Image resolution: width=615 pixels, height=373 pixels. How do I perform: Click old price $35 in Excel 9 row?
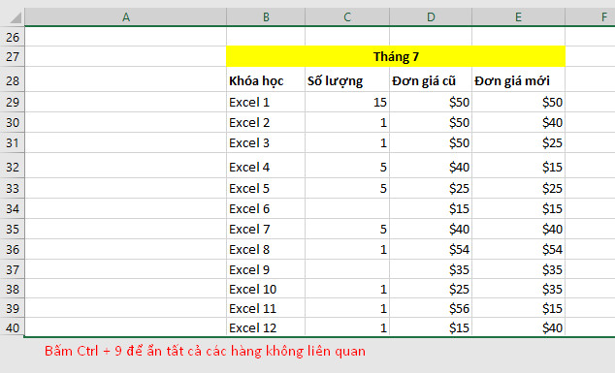(431, 269)
